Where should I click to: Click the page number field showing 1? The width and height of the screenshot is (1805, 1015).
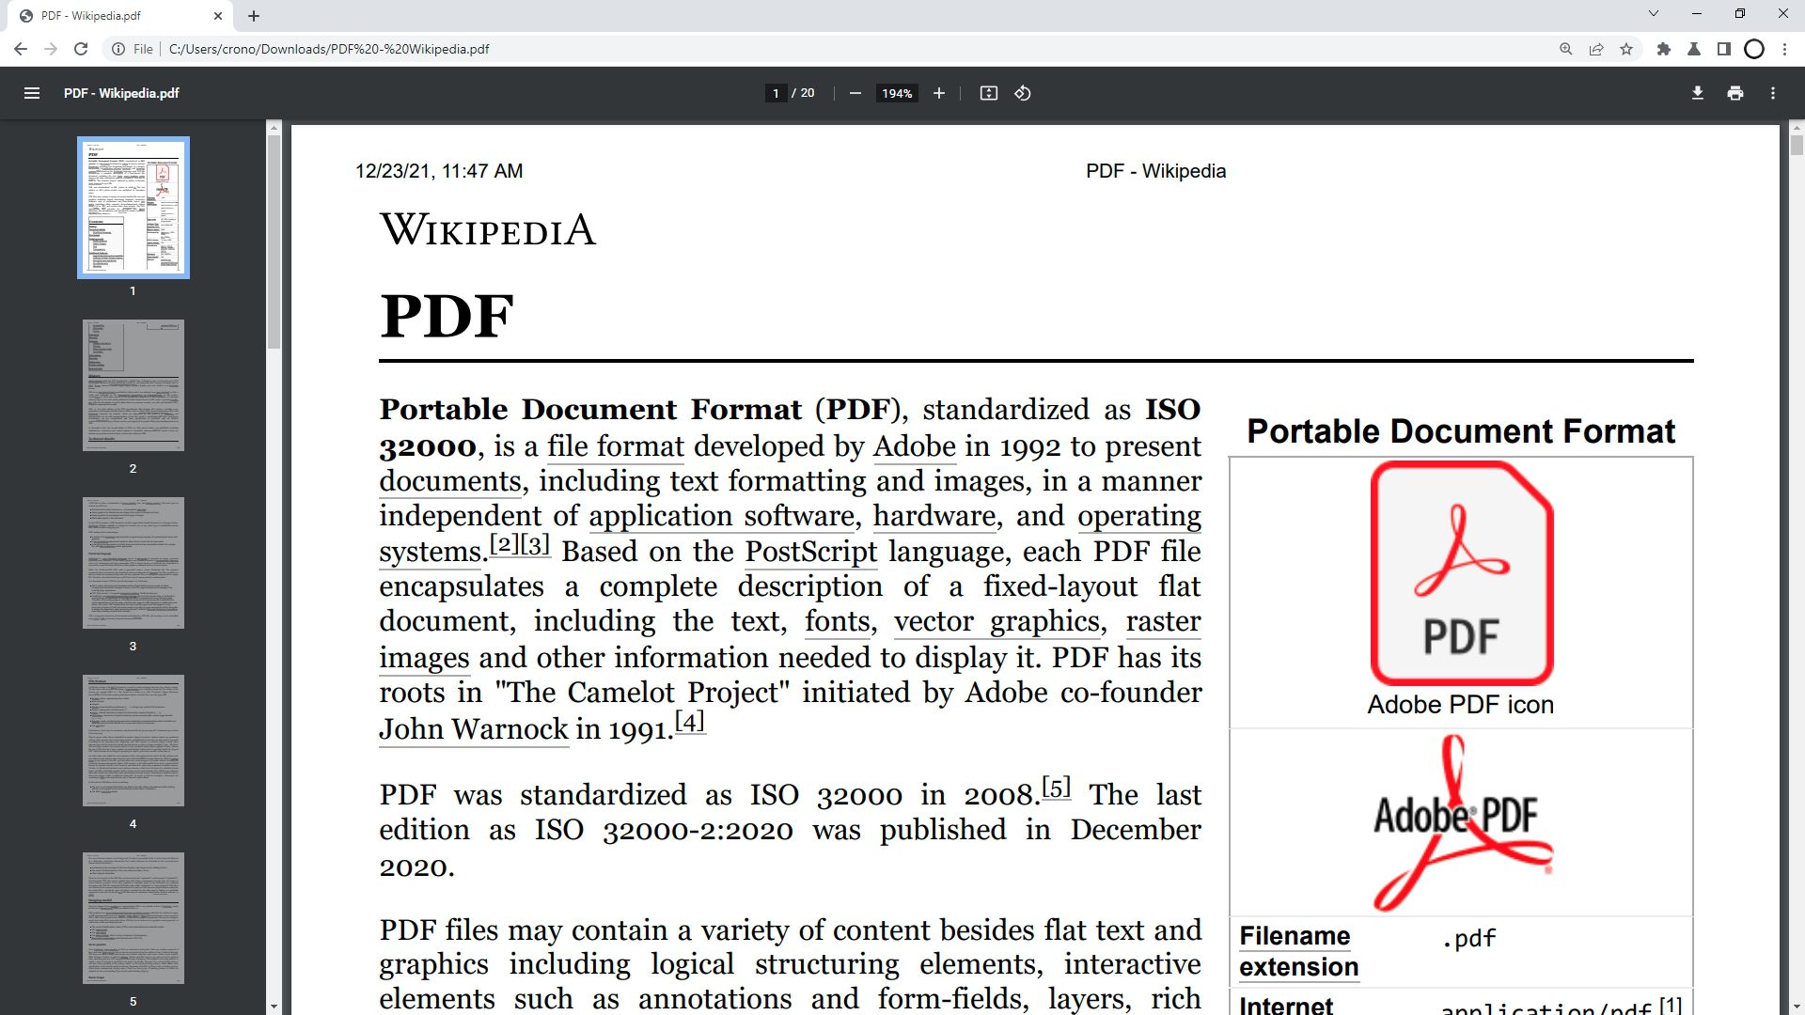point(776,93)
